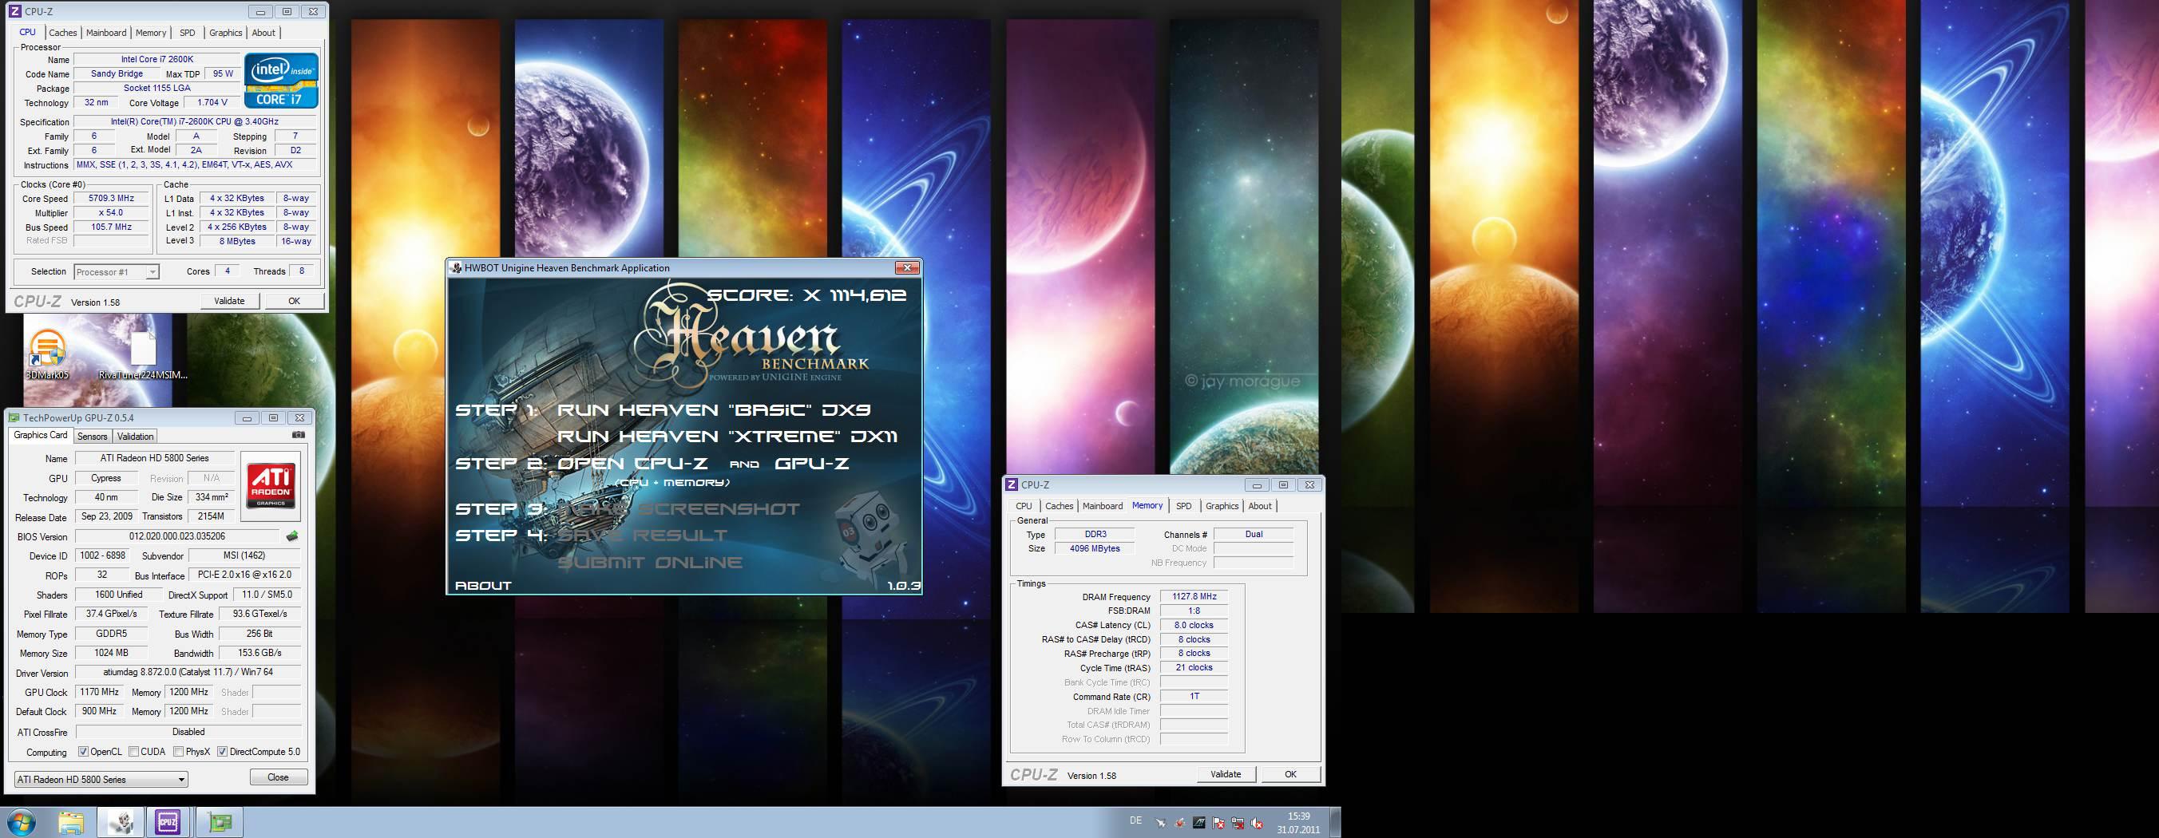
Task: Open About tab in top CPU-Z window
Action: pos(263,33)
